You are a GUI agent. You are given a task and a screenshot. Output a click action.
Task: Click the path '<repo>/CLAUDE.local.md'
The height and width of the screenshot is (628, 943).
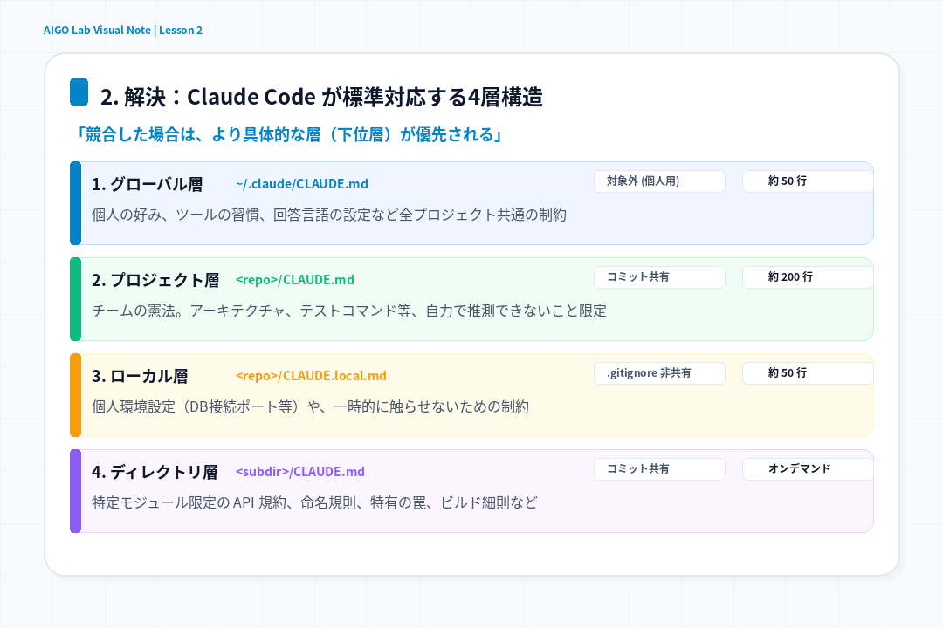coord(311,376)
